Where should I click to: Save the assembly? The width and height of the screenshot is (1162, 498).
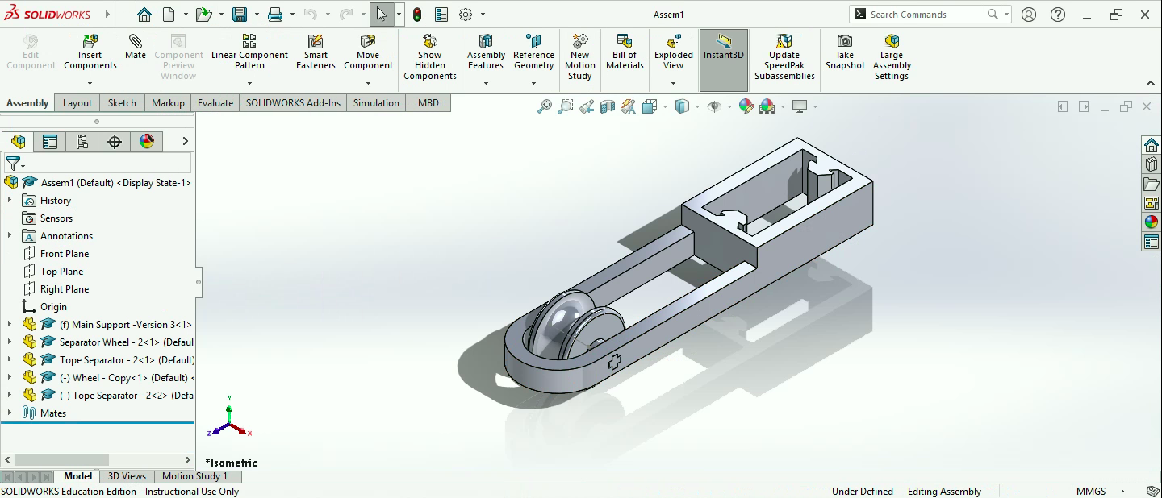coord(240,15)
